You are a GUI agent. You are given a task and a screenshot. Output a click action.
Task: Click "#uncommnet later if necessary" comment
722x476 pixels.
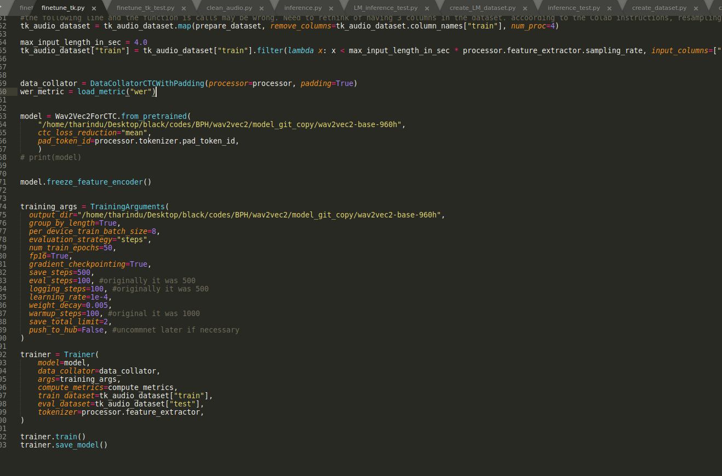point(176,330)
